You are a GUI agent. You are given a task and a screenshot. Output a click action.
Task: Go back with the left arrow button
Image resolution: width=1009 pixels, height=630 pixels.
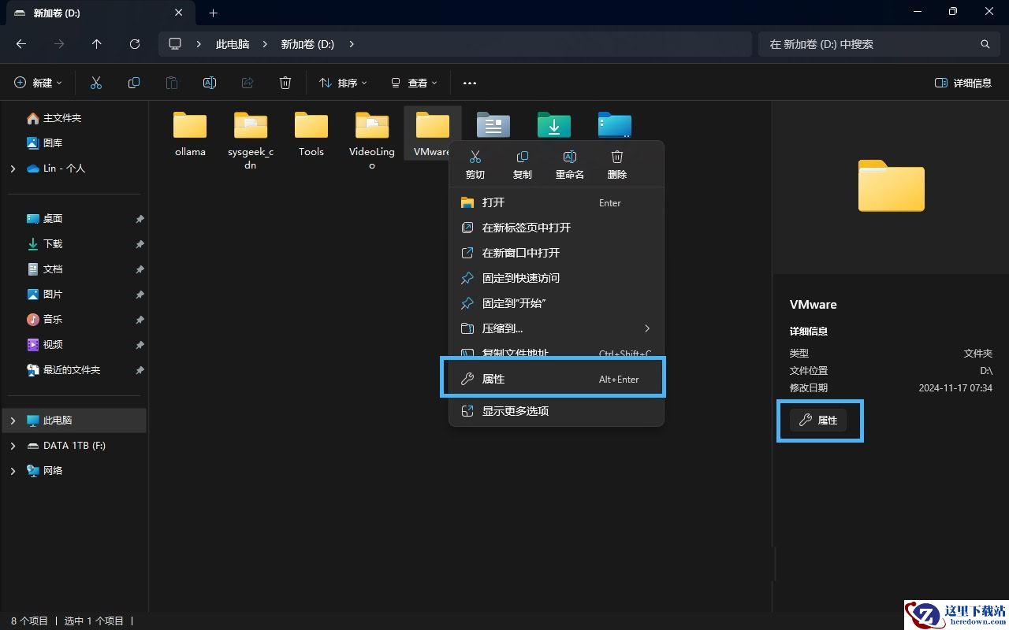(21, 44)
